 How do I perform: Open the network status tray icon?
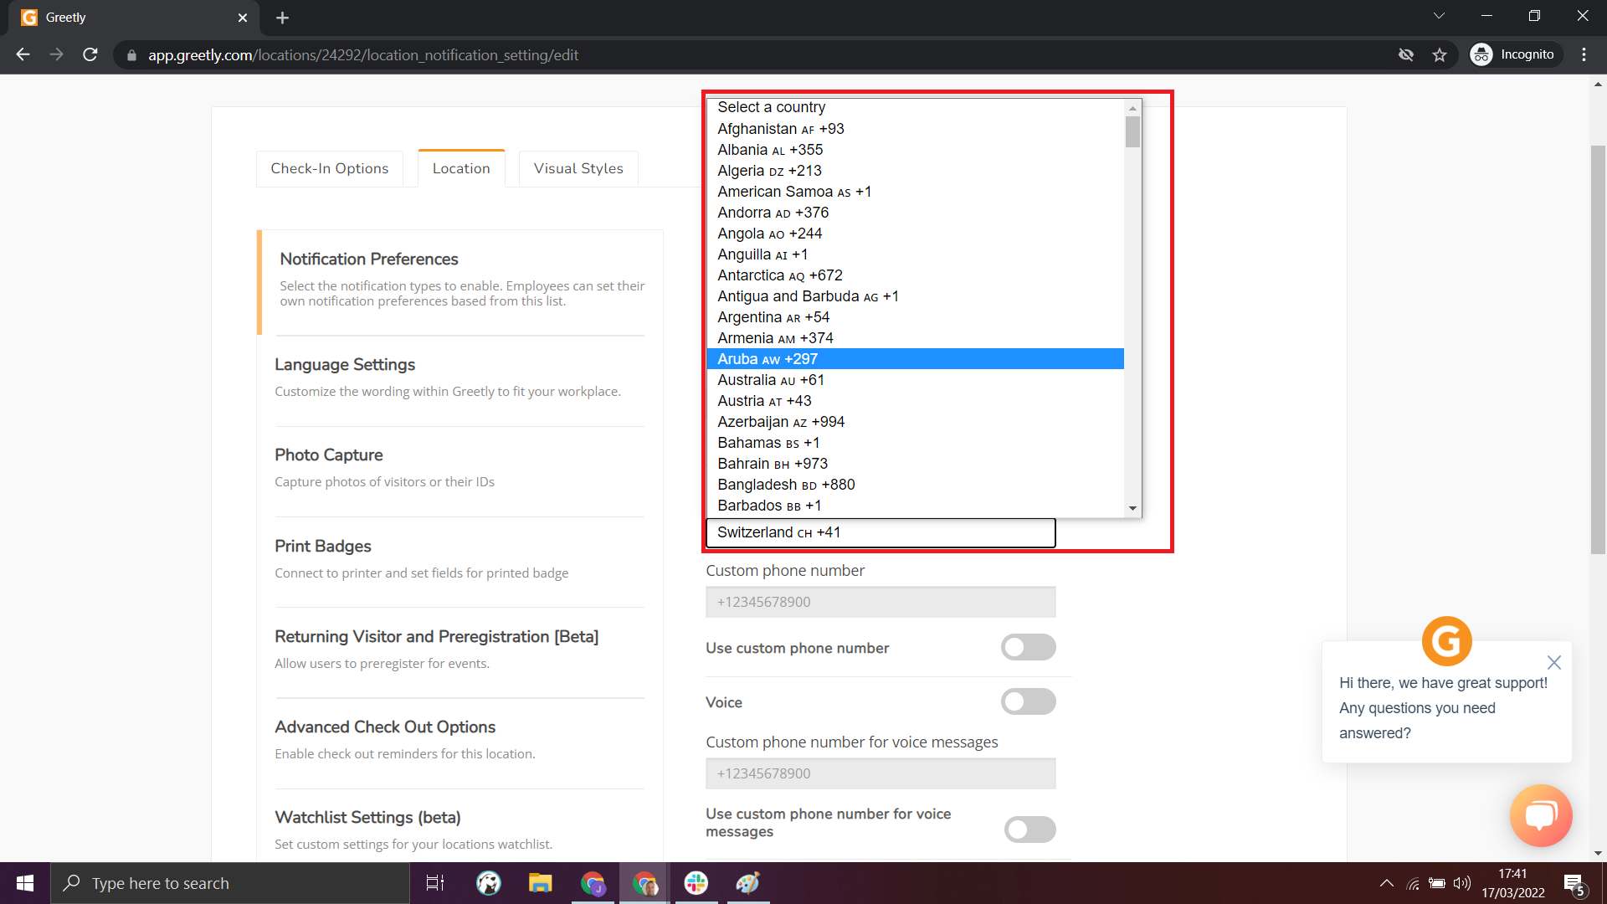(1414, 883)
